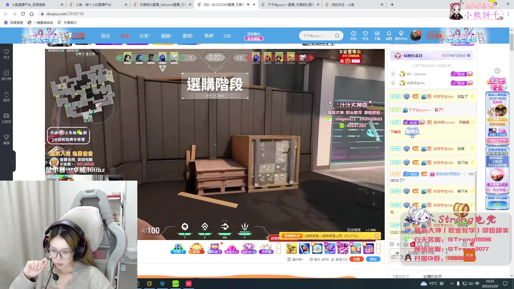This screenshot has height=289, width=514.
Task: Open 消息 notification bell
Action: pos(389,36)
